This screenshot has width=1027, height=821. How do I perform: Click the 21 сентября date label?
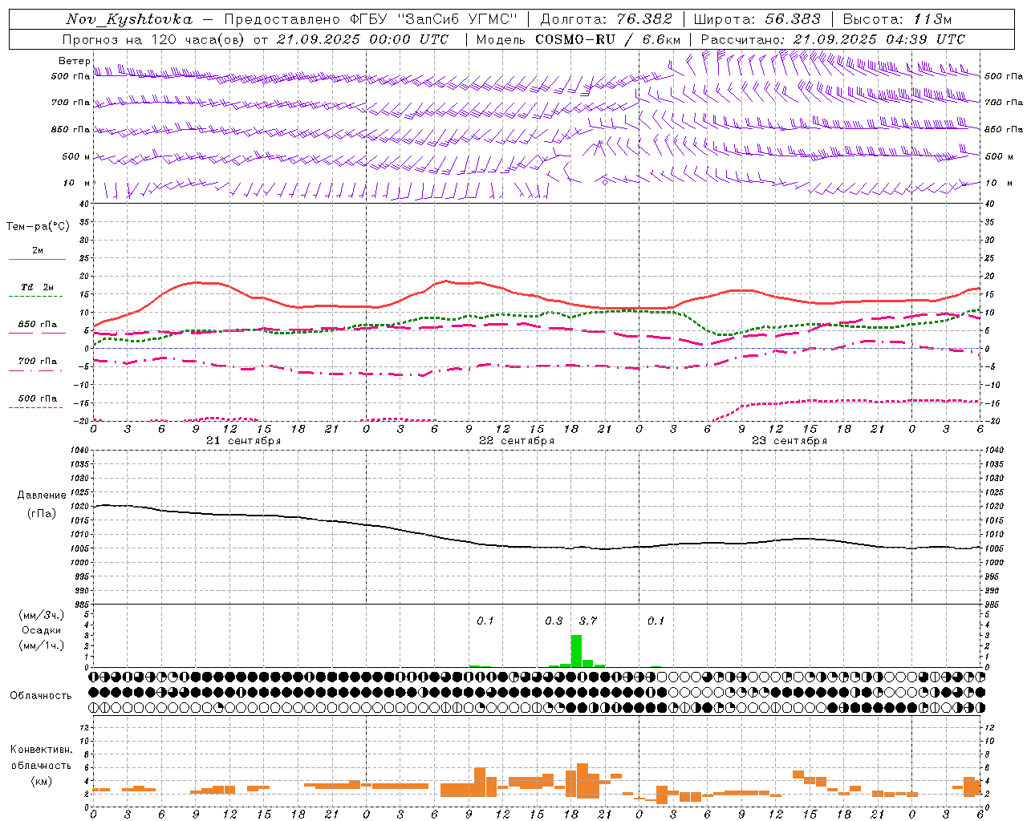click(244, 441)
